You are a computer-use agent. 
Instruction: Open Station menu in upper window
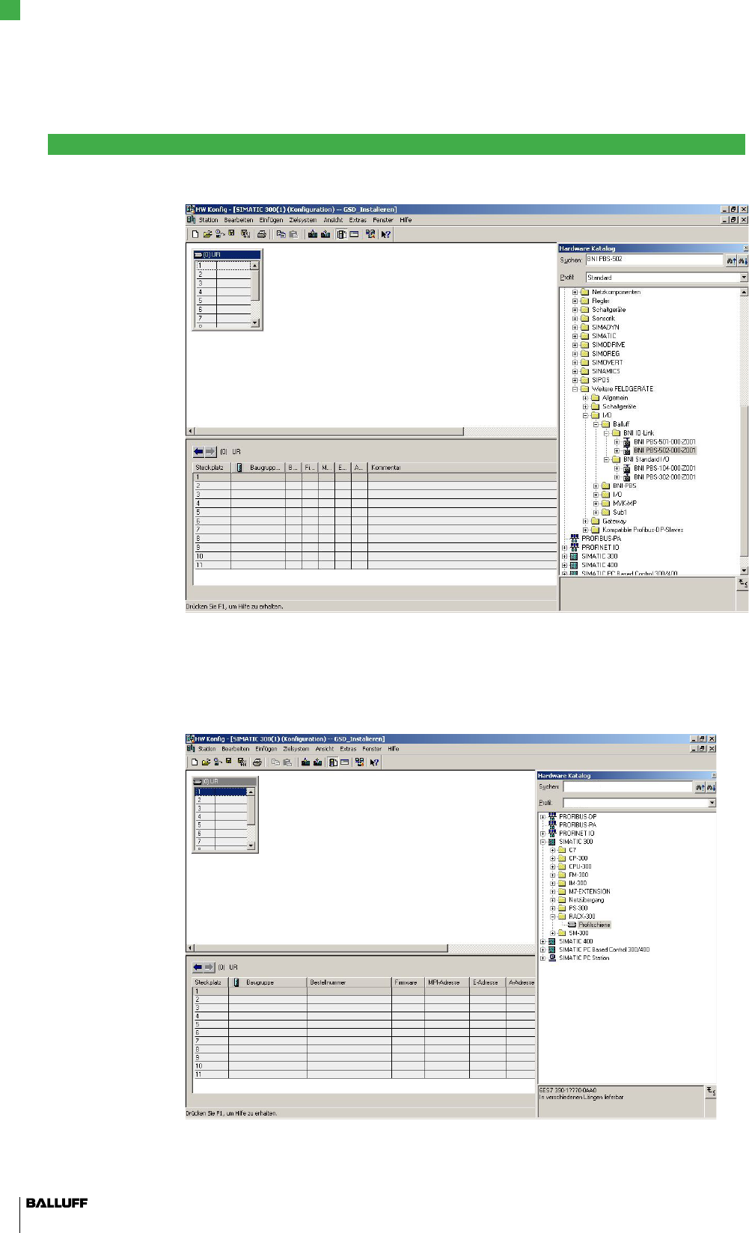[x=208, y=220]
